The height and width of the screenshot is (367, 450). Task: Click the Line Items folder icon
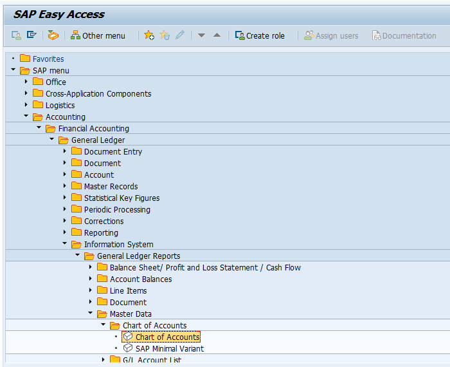(102, 290)
